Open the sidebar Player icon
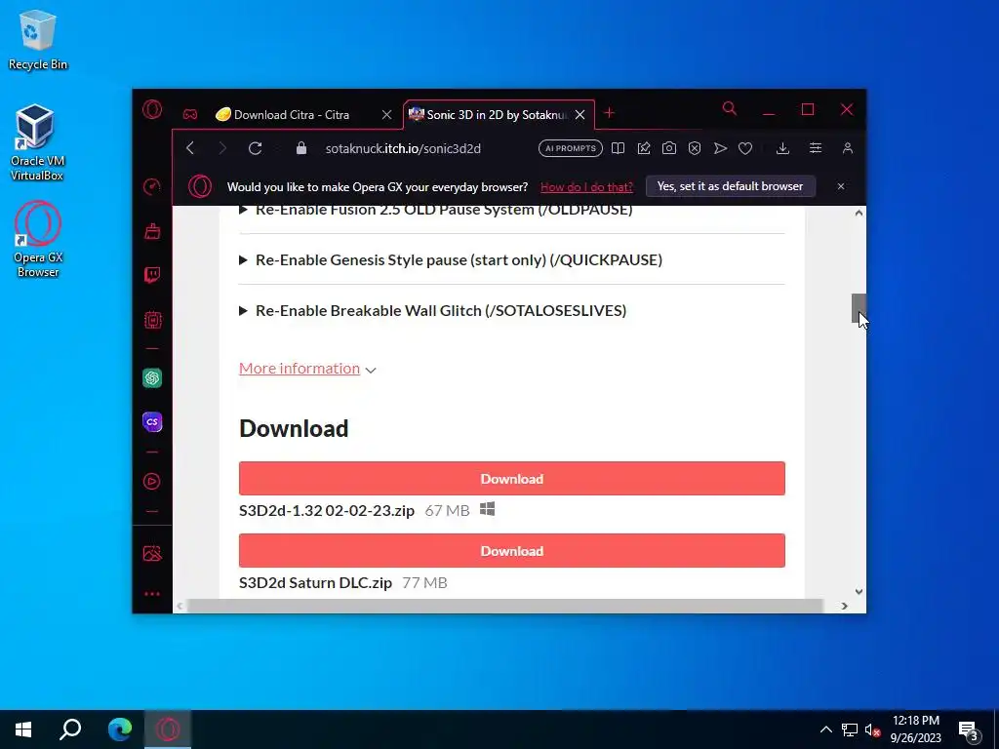The image size is (999, 749). [x=151, y=481]
